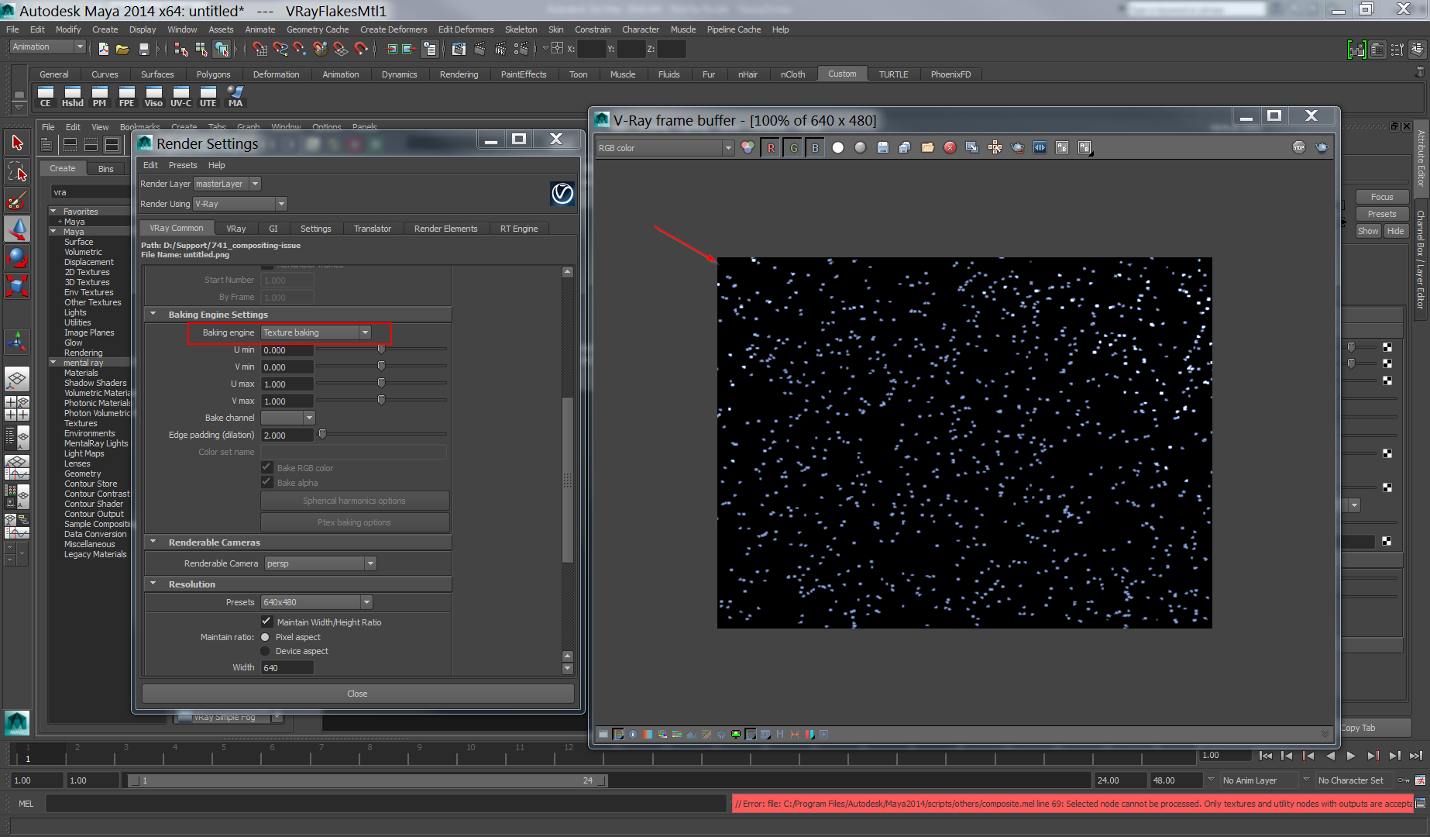Switch to alpha channel white circle icon
1430x837 pixels.
[837, 148]
